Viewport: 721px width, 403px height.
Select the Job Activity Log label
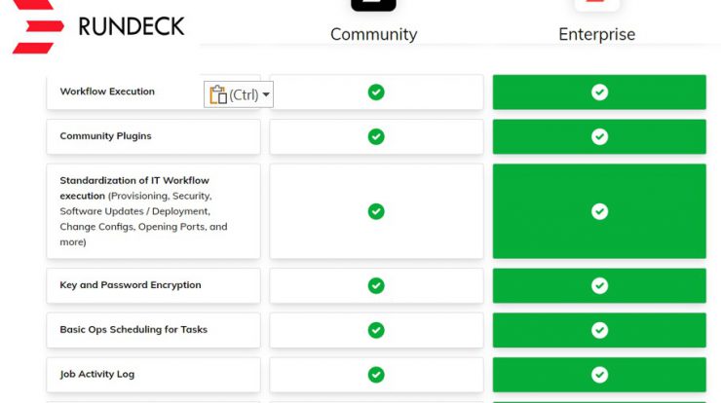[x=97, y=374]
